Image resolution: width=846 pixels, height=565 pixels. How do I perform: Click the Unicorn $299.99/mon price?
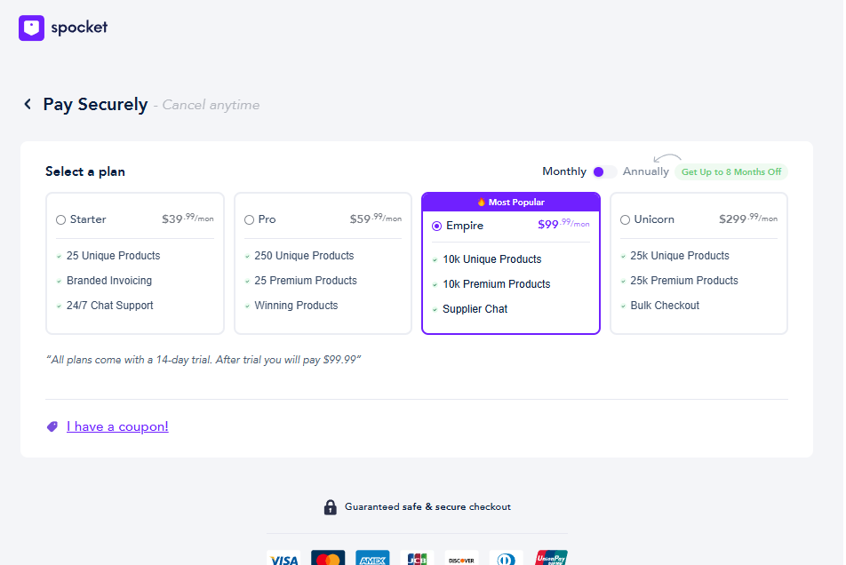748,219
